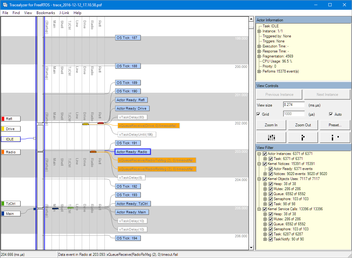352x258 pixels.
Task: Disable the Grid checkbox
Action: pos(259,114)
